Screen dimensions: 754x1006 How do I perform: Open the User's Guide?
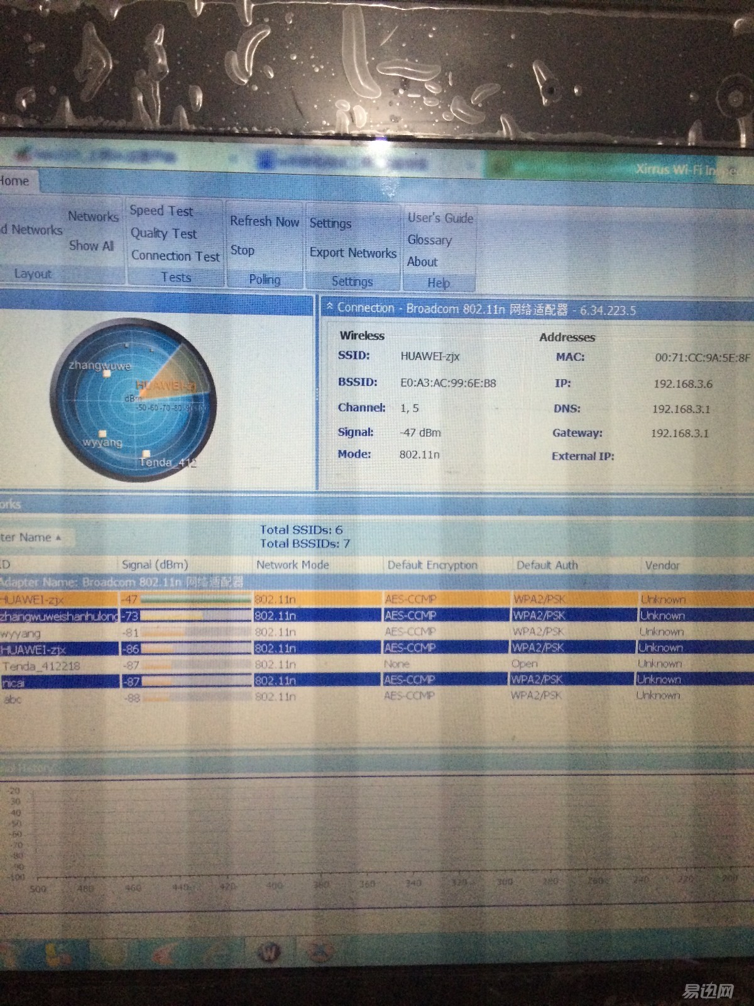click(x=440, y=218)
